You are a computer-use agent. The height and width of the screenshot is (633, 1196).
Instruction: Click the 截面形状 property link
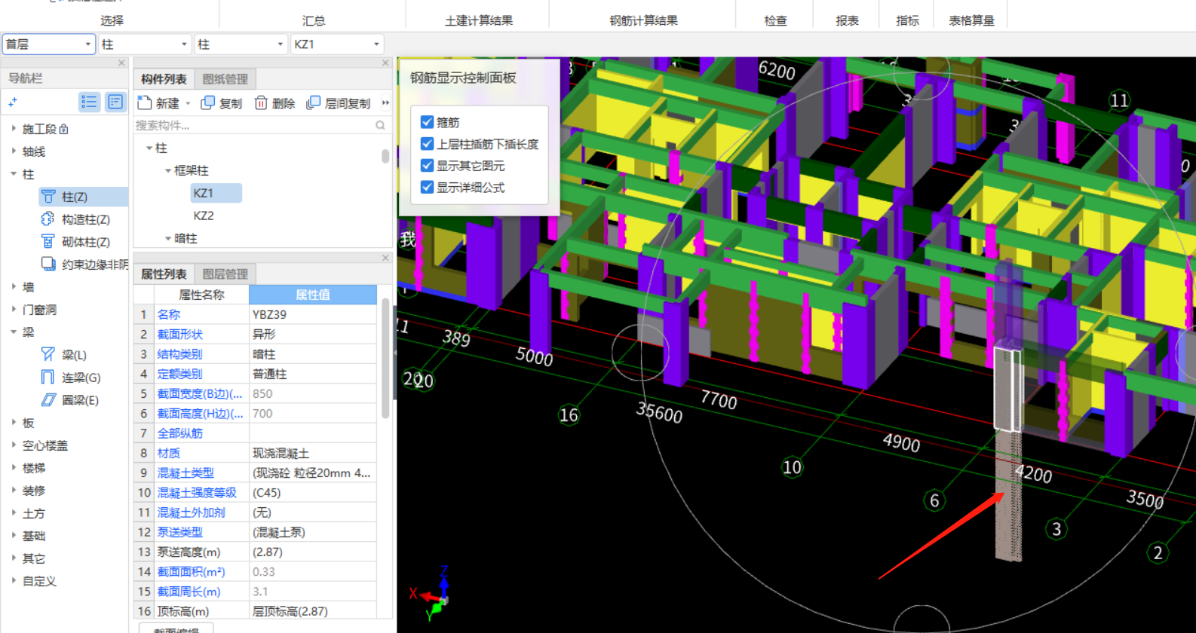pos(179,334)
